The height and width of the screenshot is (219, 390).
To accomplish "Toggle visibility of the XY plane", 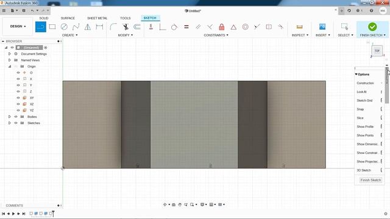I will pos(18,98).
